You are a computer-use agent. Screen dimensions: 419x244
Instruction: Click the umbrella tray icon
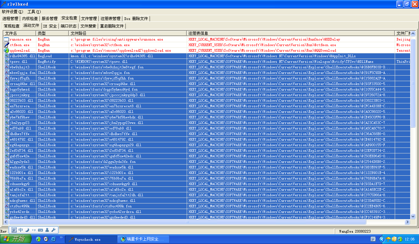tap(389, 239)
